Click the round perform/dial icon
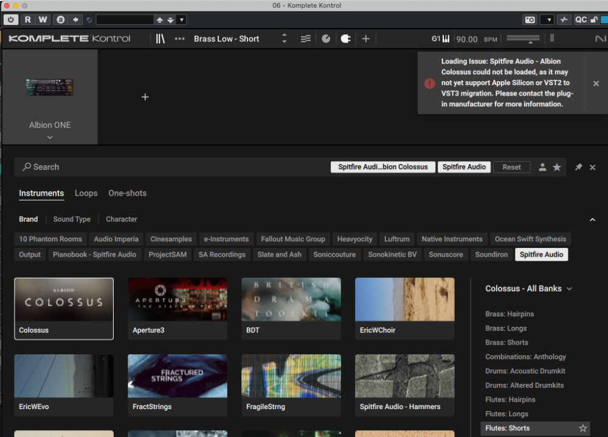 (326, 39)
